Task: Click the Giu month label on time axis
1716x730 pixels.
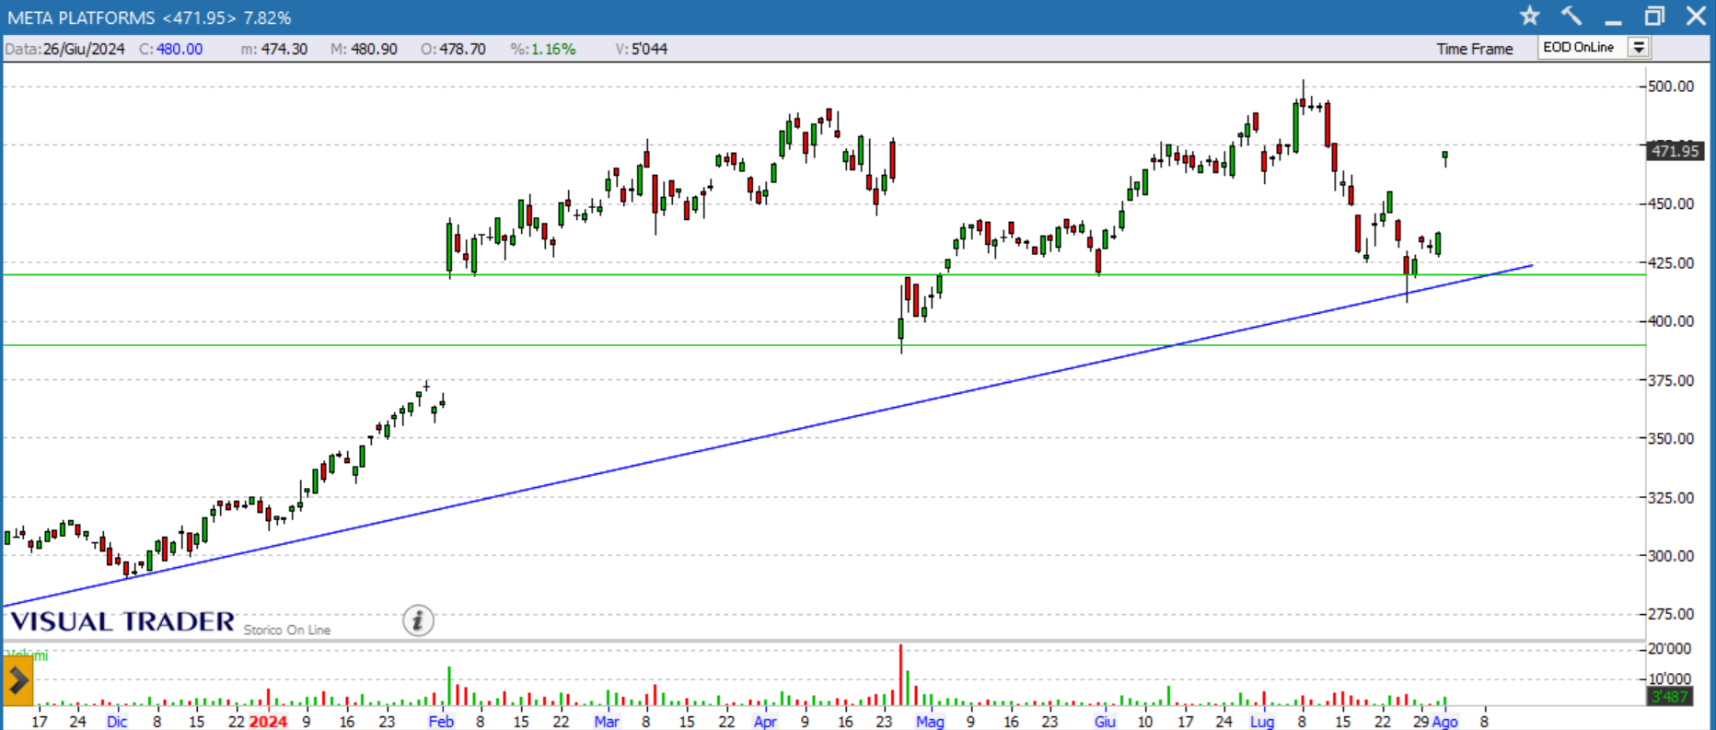Action: click(x=1105, y=722)
